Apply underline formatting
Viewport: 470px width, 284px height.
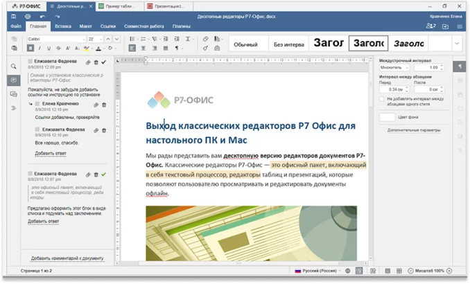(49, 48)
